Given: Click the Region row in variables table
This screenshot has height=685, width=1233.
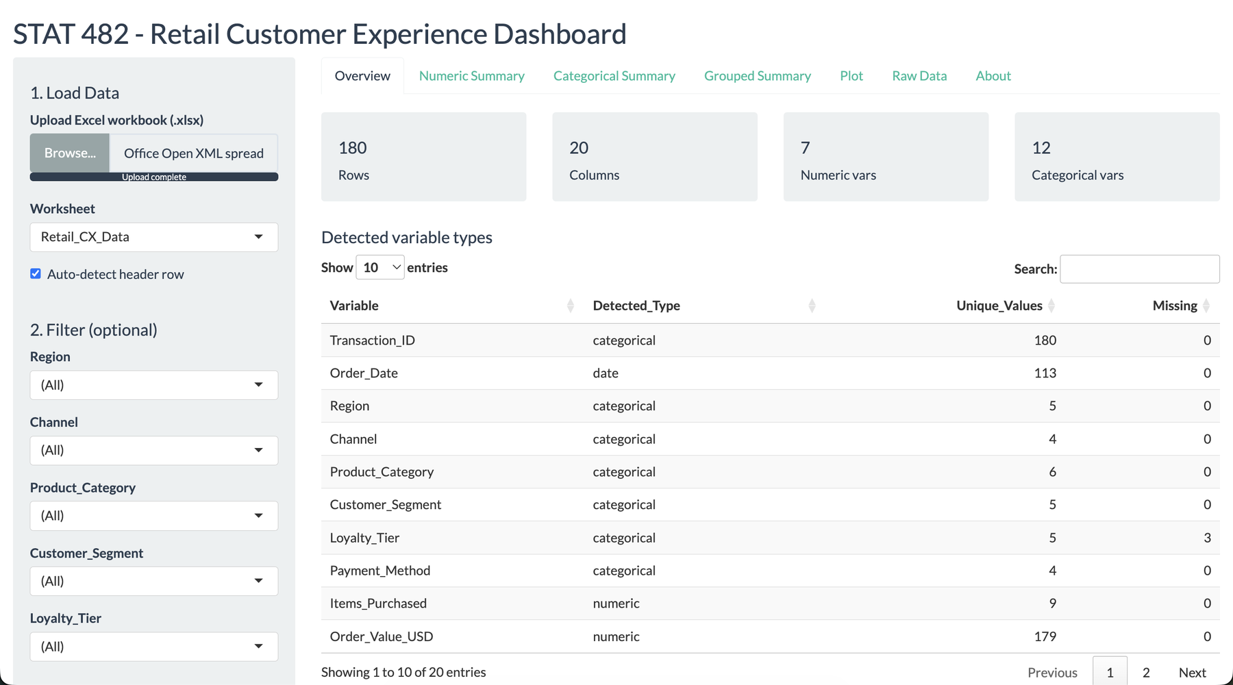Looking at the screenshot, I should tap(771, 406).
